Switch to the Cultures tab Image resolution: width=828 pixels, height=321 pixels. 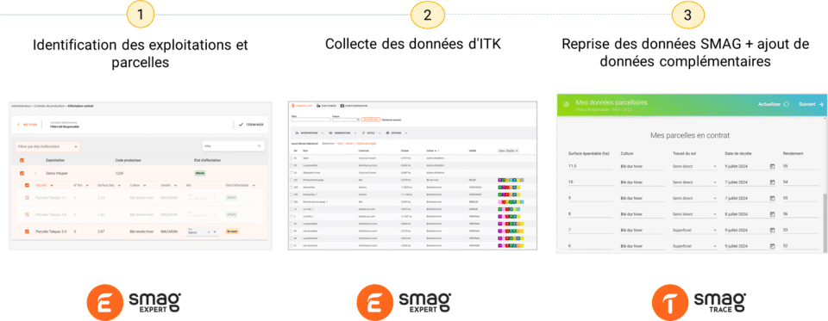pyautogui.click(x=326, y=106)
